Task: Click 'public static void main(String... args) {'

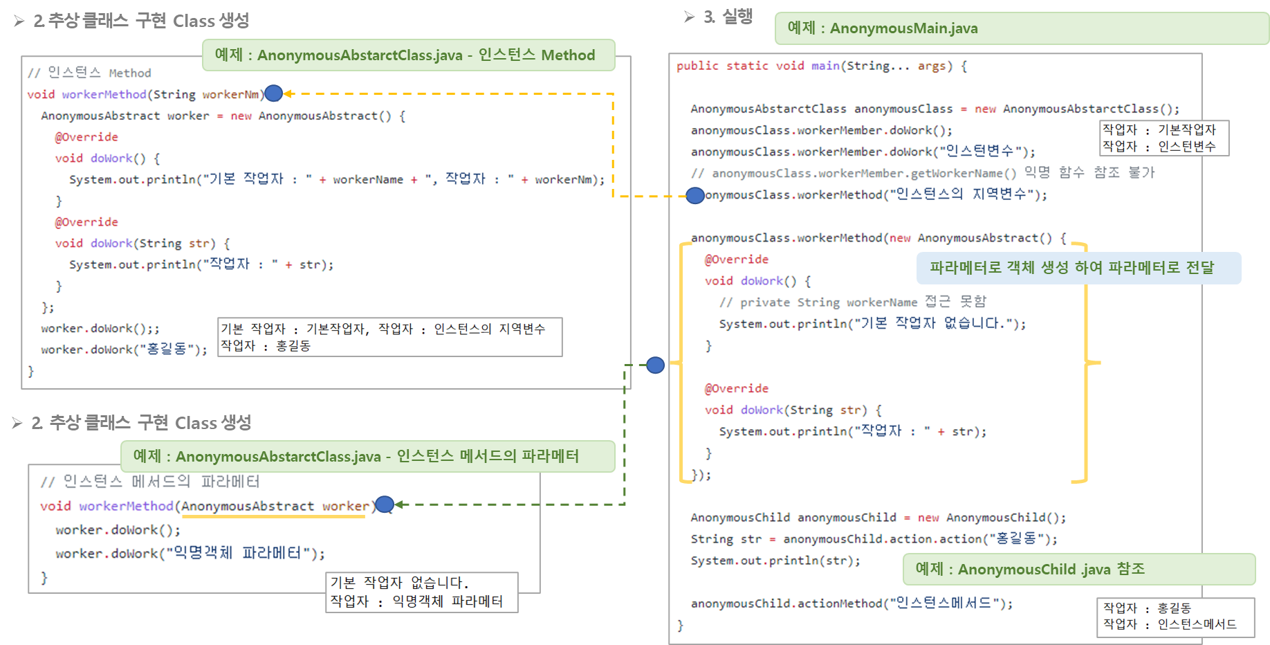Action: tap(822, 66)
